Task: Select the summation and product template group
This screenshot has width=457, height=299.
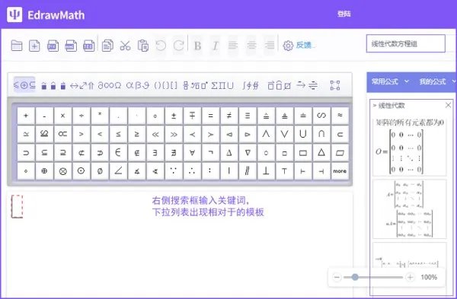Action: [x=222, y=86]
